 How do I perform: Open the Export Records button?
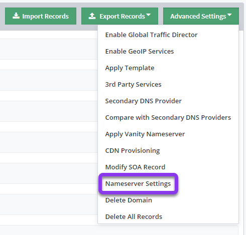pos(119,16)
